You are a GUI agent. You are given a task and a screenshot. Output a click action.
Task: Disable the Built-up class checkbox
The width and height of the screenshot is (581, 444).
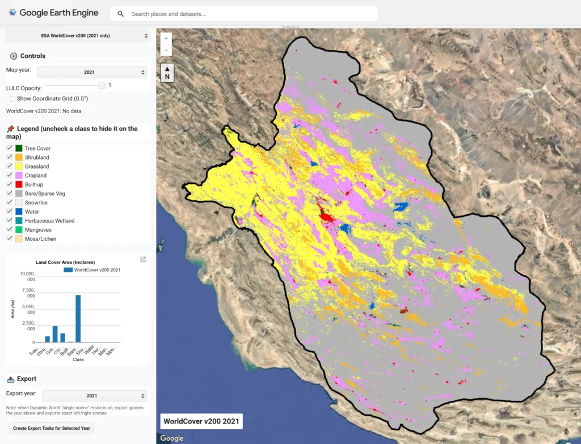[10, 184]
